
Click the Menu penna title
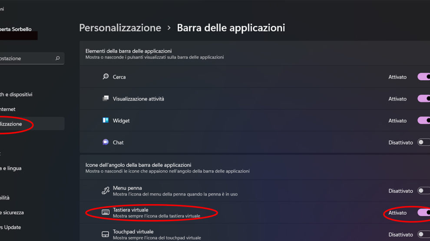pos(127,188)
